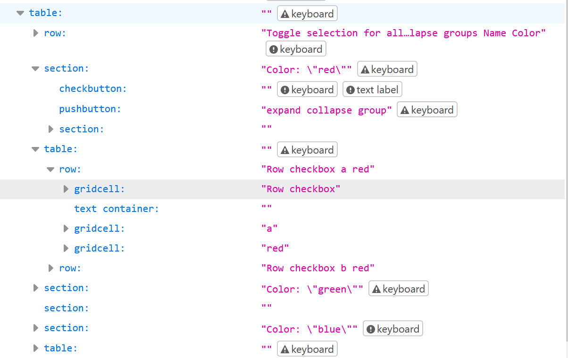568x358 pixels.
Task: Select the "text container" tree item
Action: click(116, 208)
